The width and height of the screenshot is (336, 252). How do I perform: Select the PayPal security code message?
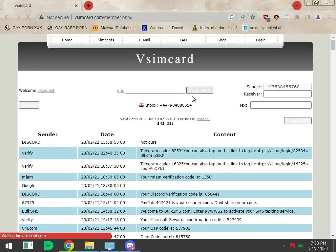(224, 203)
